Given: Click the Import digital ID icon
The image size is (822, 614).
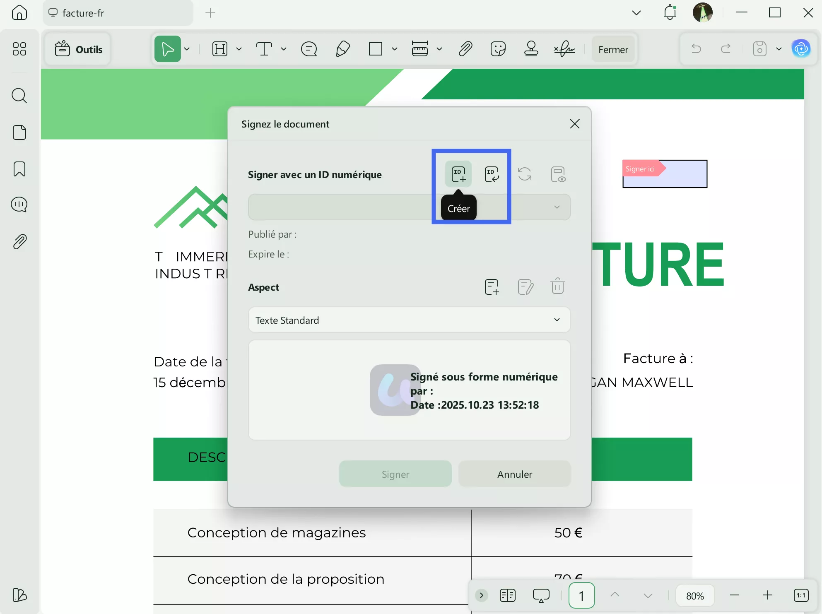Looking at the screenshot, I should pos(492,174).
